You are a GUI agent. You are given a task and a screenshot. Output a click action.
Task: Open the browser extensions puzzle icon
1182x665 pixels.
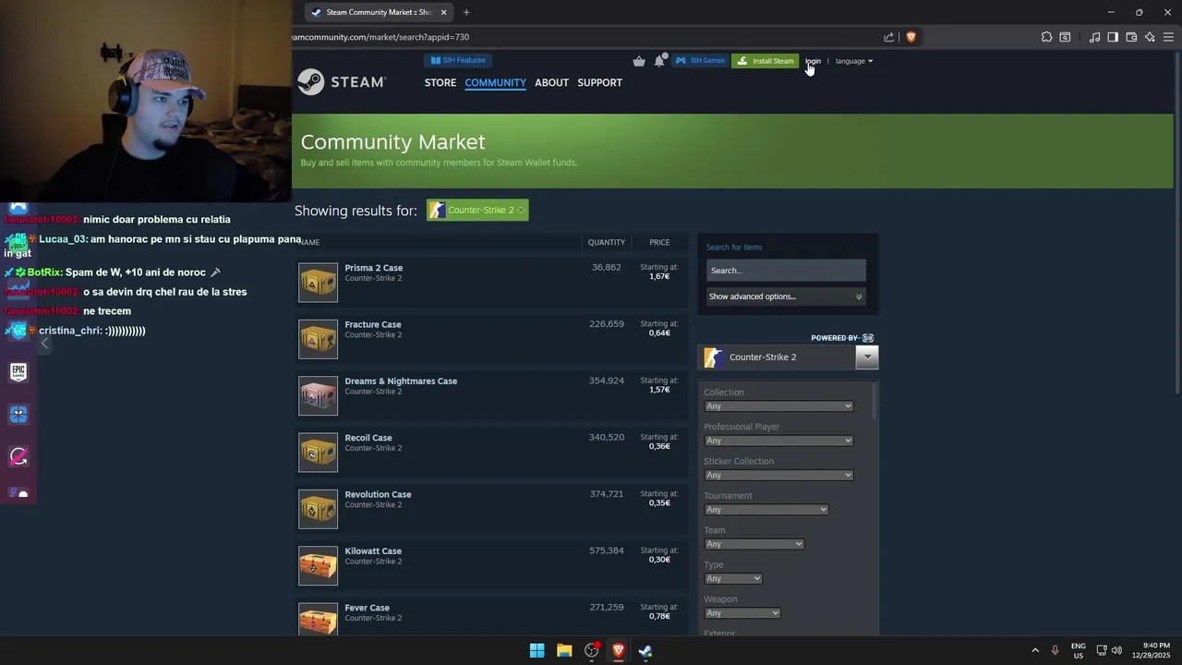tap(1046, 37)
